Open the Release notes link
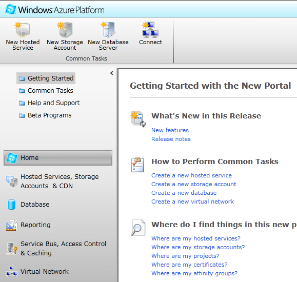 coord(171,139)
